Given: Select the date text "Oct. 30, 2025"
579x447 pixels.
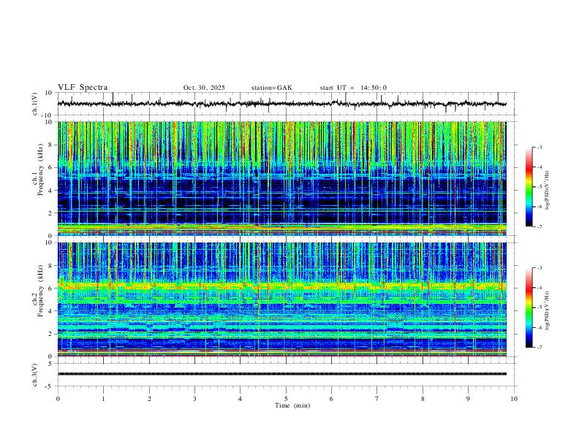Looking at the screenshot, I should click(x=204, y=88).
